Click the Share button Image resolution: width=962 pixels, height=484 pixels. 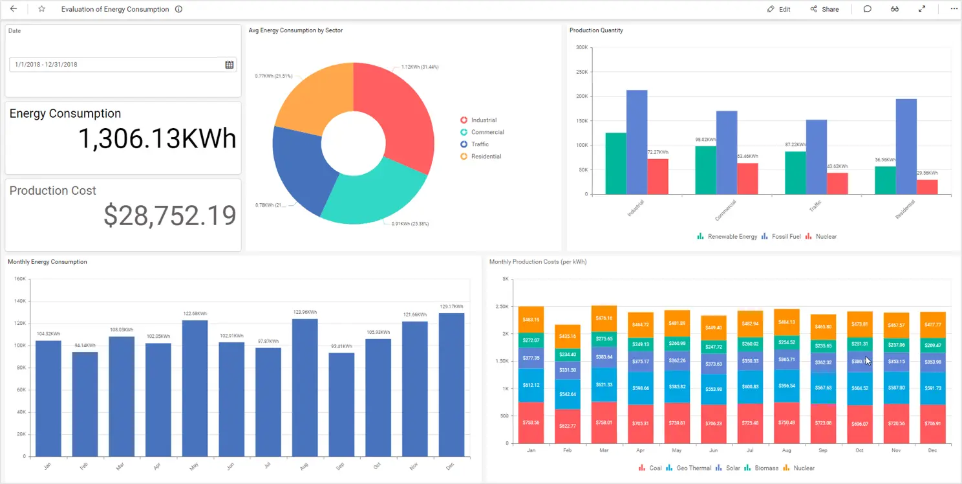[x=824, y=9]
